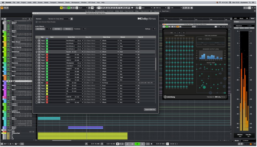Toggle green R read-automation button
Viewport: 257px width, 147px height.
coord(69,8)
